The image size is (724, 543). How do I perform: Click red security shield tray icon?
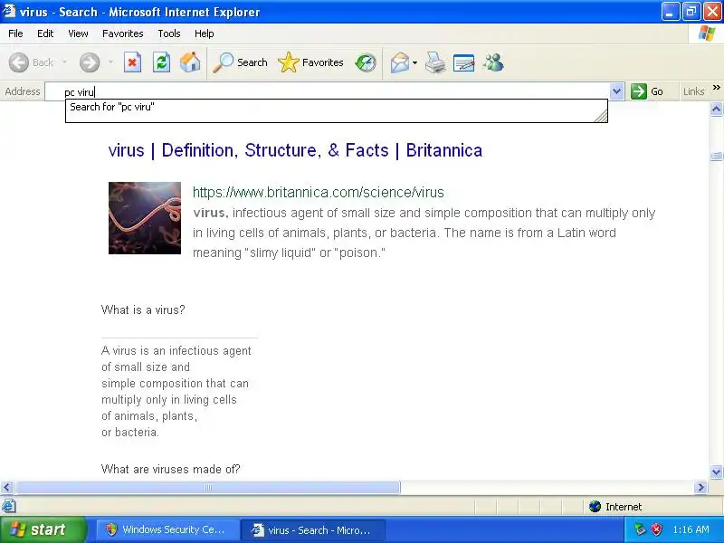coord(656,529)
